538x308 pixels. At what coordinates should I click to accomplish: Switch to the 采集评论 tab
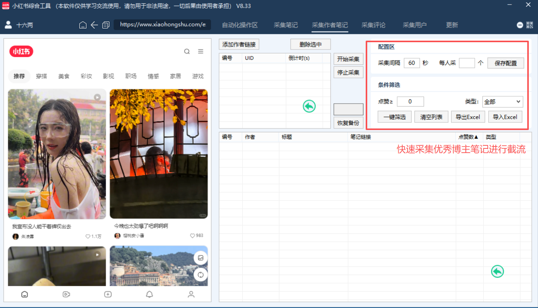point(373,25)
